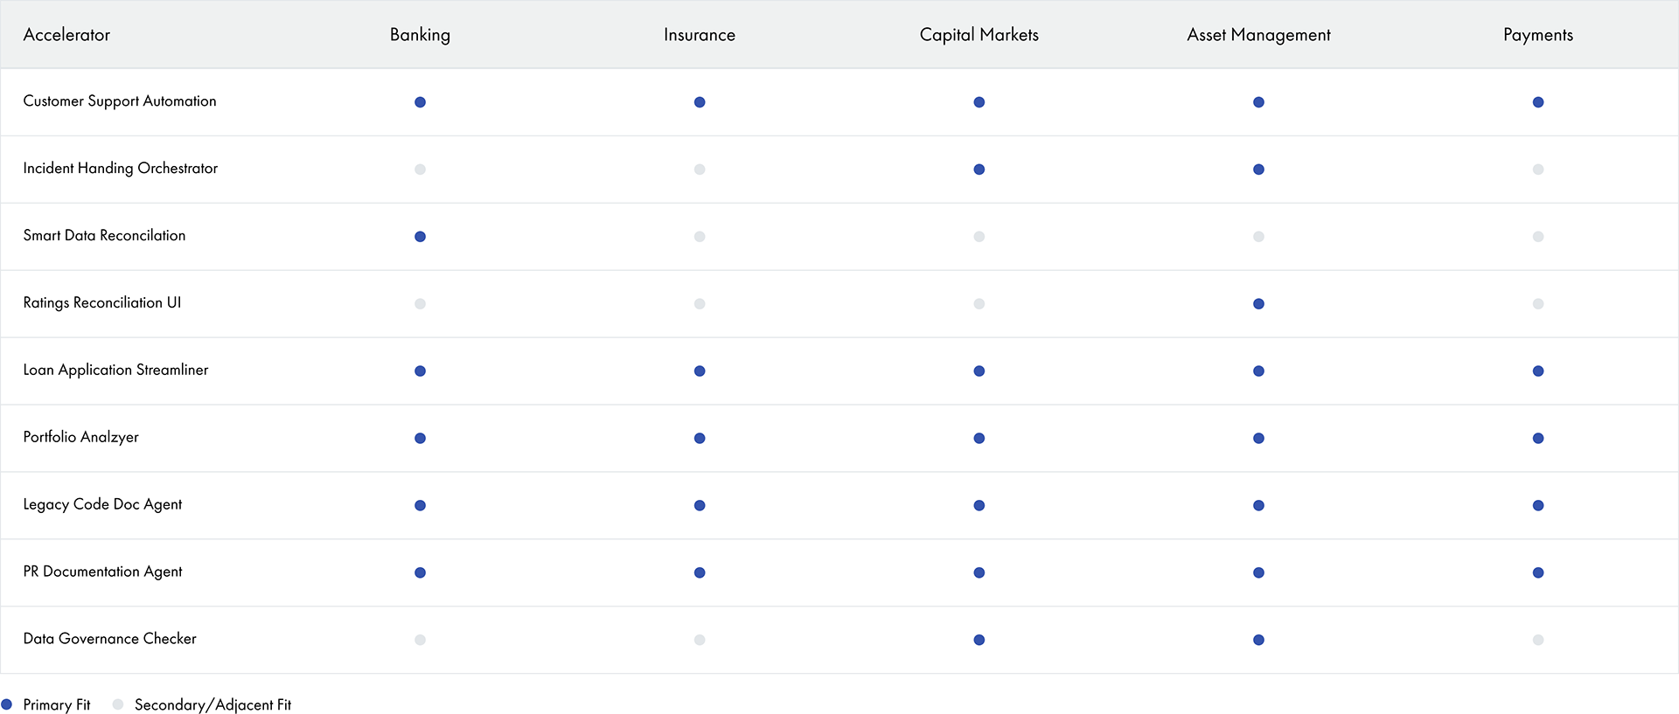Image resolution: width=1679 pixels, height=714 pixels.
Task: Click Banking dot for Customer Support Automation
Action: tap(420, 102)
